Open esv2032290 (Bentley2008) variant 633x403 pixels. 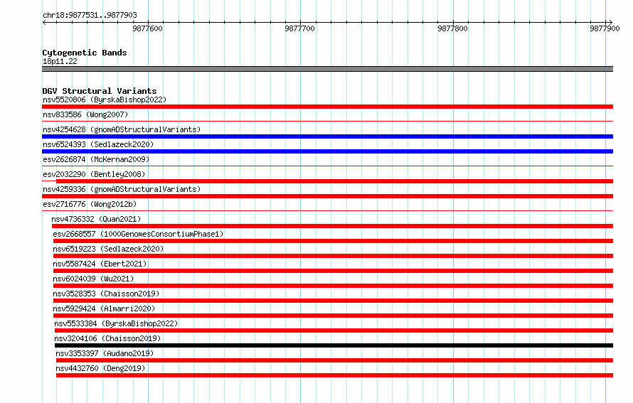point(94,174)
